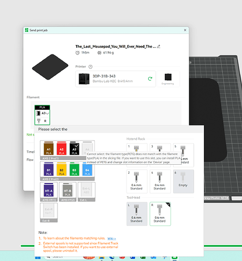The width and height of the screenshot is (242, 261).
Task: Click the external spools not supported note
Action: click(x=80, y=247)
